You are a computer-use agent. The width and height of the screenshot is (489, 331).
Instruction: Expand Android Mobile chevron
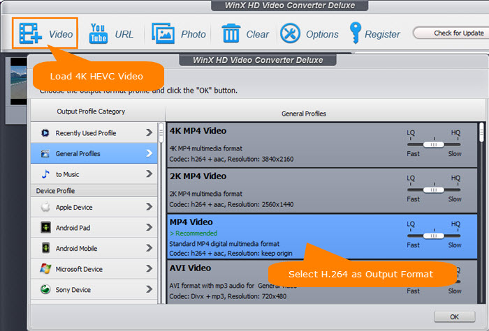(149, 248)
